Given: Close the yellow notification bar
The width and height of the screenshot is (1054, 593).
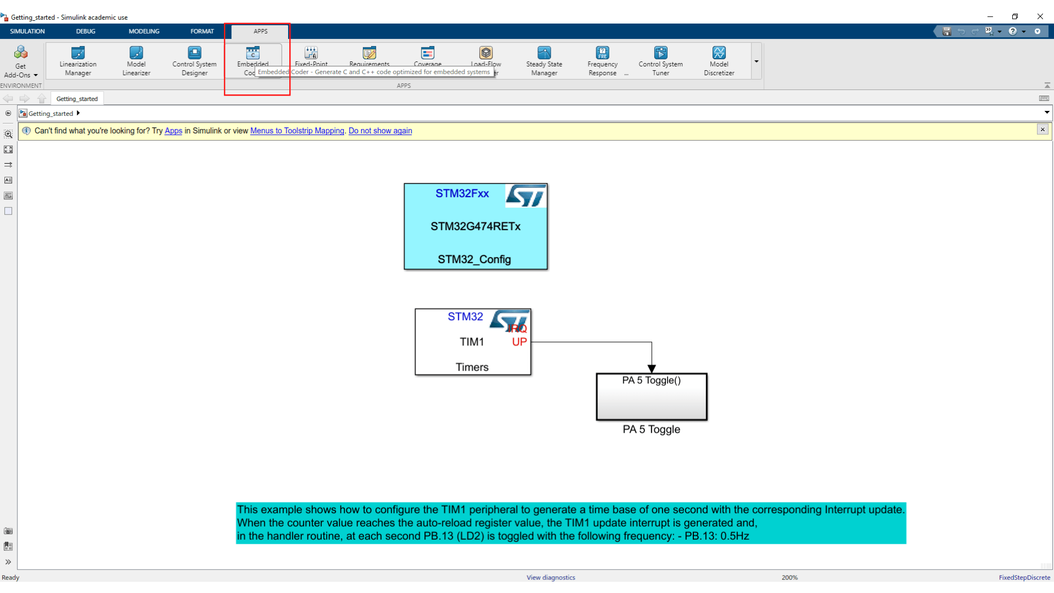Looking at the screenshot, I should pyautogui.click(x=1042, y=130).
